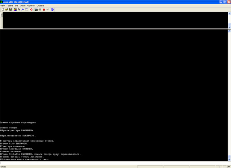Open the Файл menu
231x168 pixels.
pos(3,6)
